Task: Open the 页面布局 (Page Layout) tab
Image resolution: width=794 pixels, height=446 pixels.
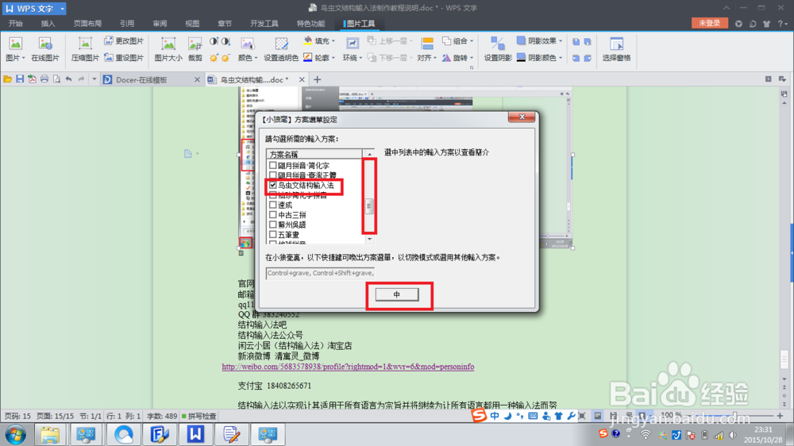Action: pos(87,24)
